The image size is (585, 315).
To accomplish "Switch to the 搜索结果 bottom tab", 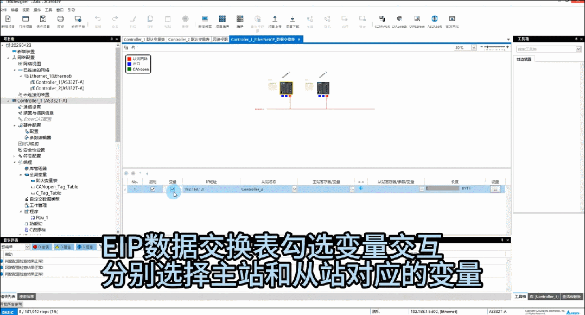I will point(27,297).
